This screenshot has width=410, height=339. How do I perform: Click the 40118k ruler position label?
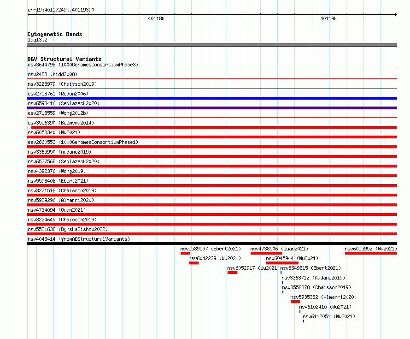click(x=156, y=18)
